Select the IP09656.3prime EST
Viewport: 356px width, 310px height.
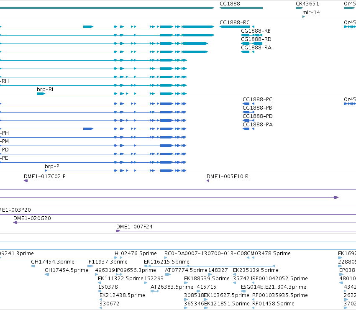click(x=119, y=274)
